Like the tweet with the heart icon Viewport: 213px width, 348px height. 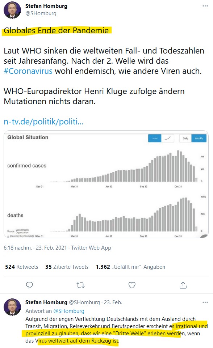[132, 285]
